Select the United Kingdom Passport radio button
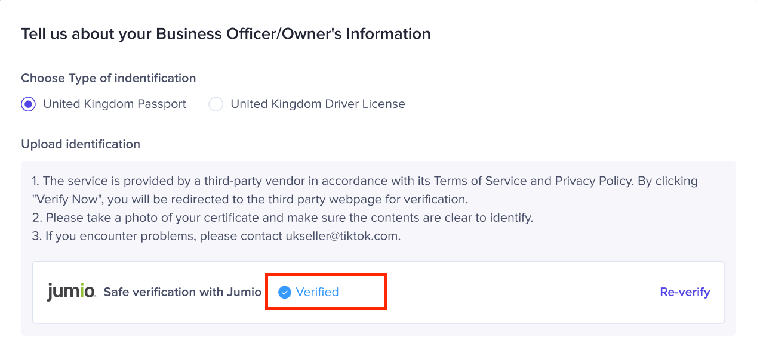The width and height of the screenshot is (757, 341). tap(28, 104)
